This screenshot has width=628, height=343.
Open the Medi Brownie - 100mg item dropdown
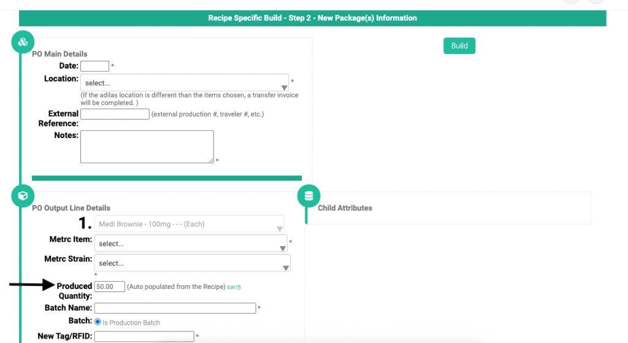click(x=190, y=224)
